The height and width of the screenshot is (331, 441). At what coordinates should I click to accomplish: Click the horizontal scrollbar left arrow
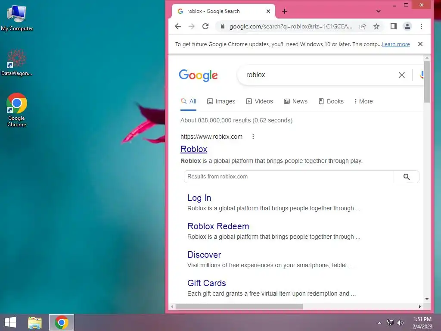coord(172,306)
